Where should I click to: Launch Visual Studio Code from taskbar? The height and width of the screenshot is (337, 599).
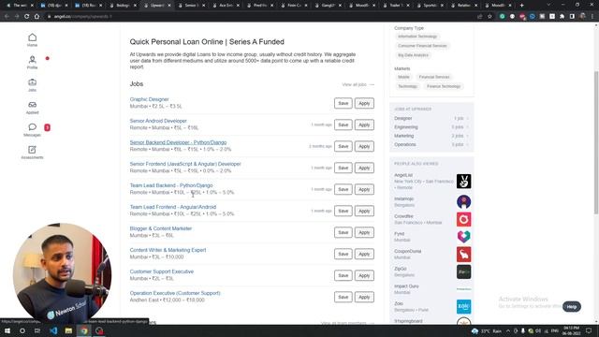(x=53, y=330)
